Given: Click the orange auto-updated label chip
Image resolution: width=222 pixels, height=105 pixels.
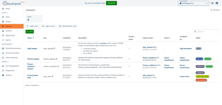Looking at the screenshot, I should coord(201,80).
